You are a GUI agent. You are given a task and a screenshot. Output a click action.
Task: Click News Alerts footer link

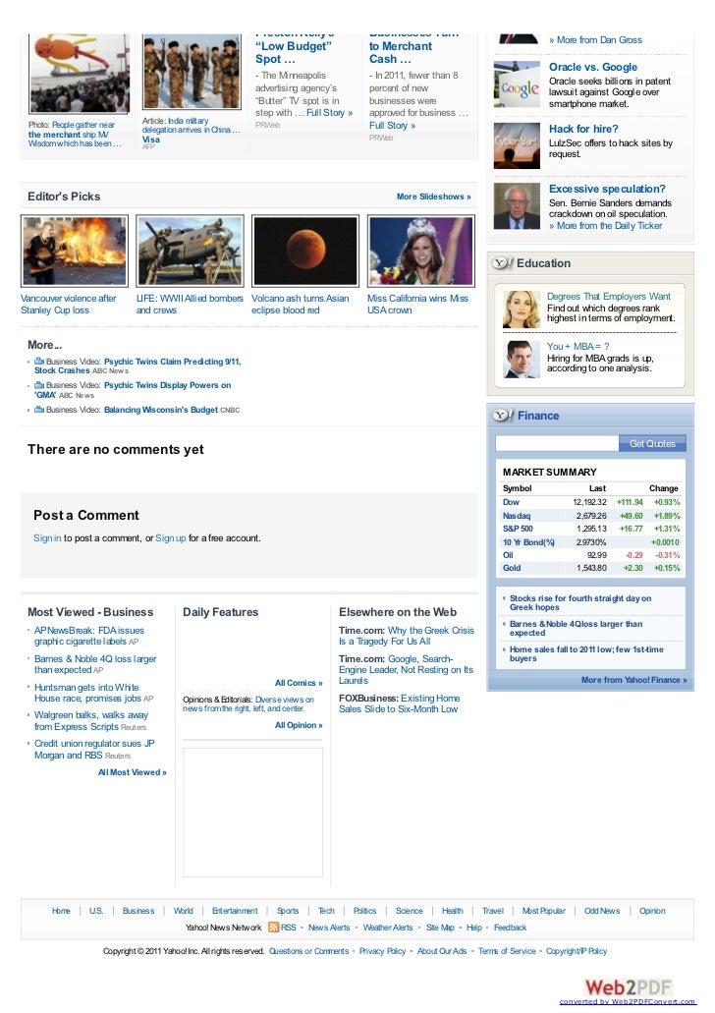329,928
